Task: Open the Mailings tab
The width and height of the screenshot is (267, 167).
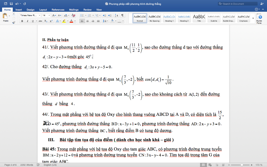Action: [74, 10]
